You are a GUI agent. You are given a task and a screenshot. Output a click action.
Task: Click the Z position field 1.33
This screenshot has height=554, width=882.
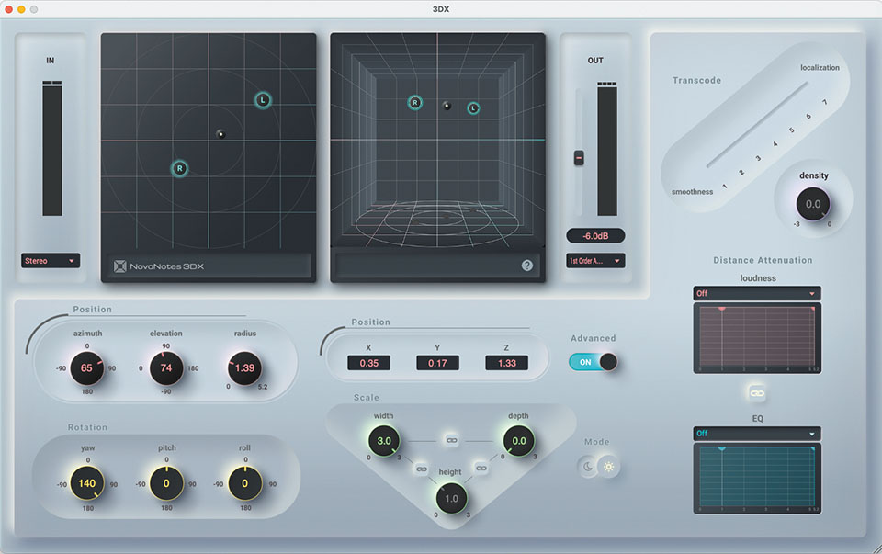(507, 363)
